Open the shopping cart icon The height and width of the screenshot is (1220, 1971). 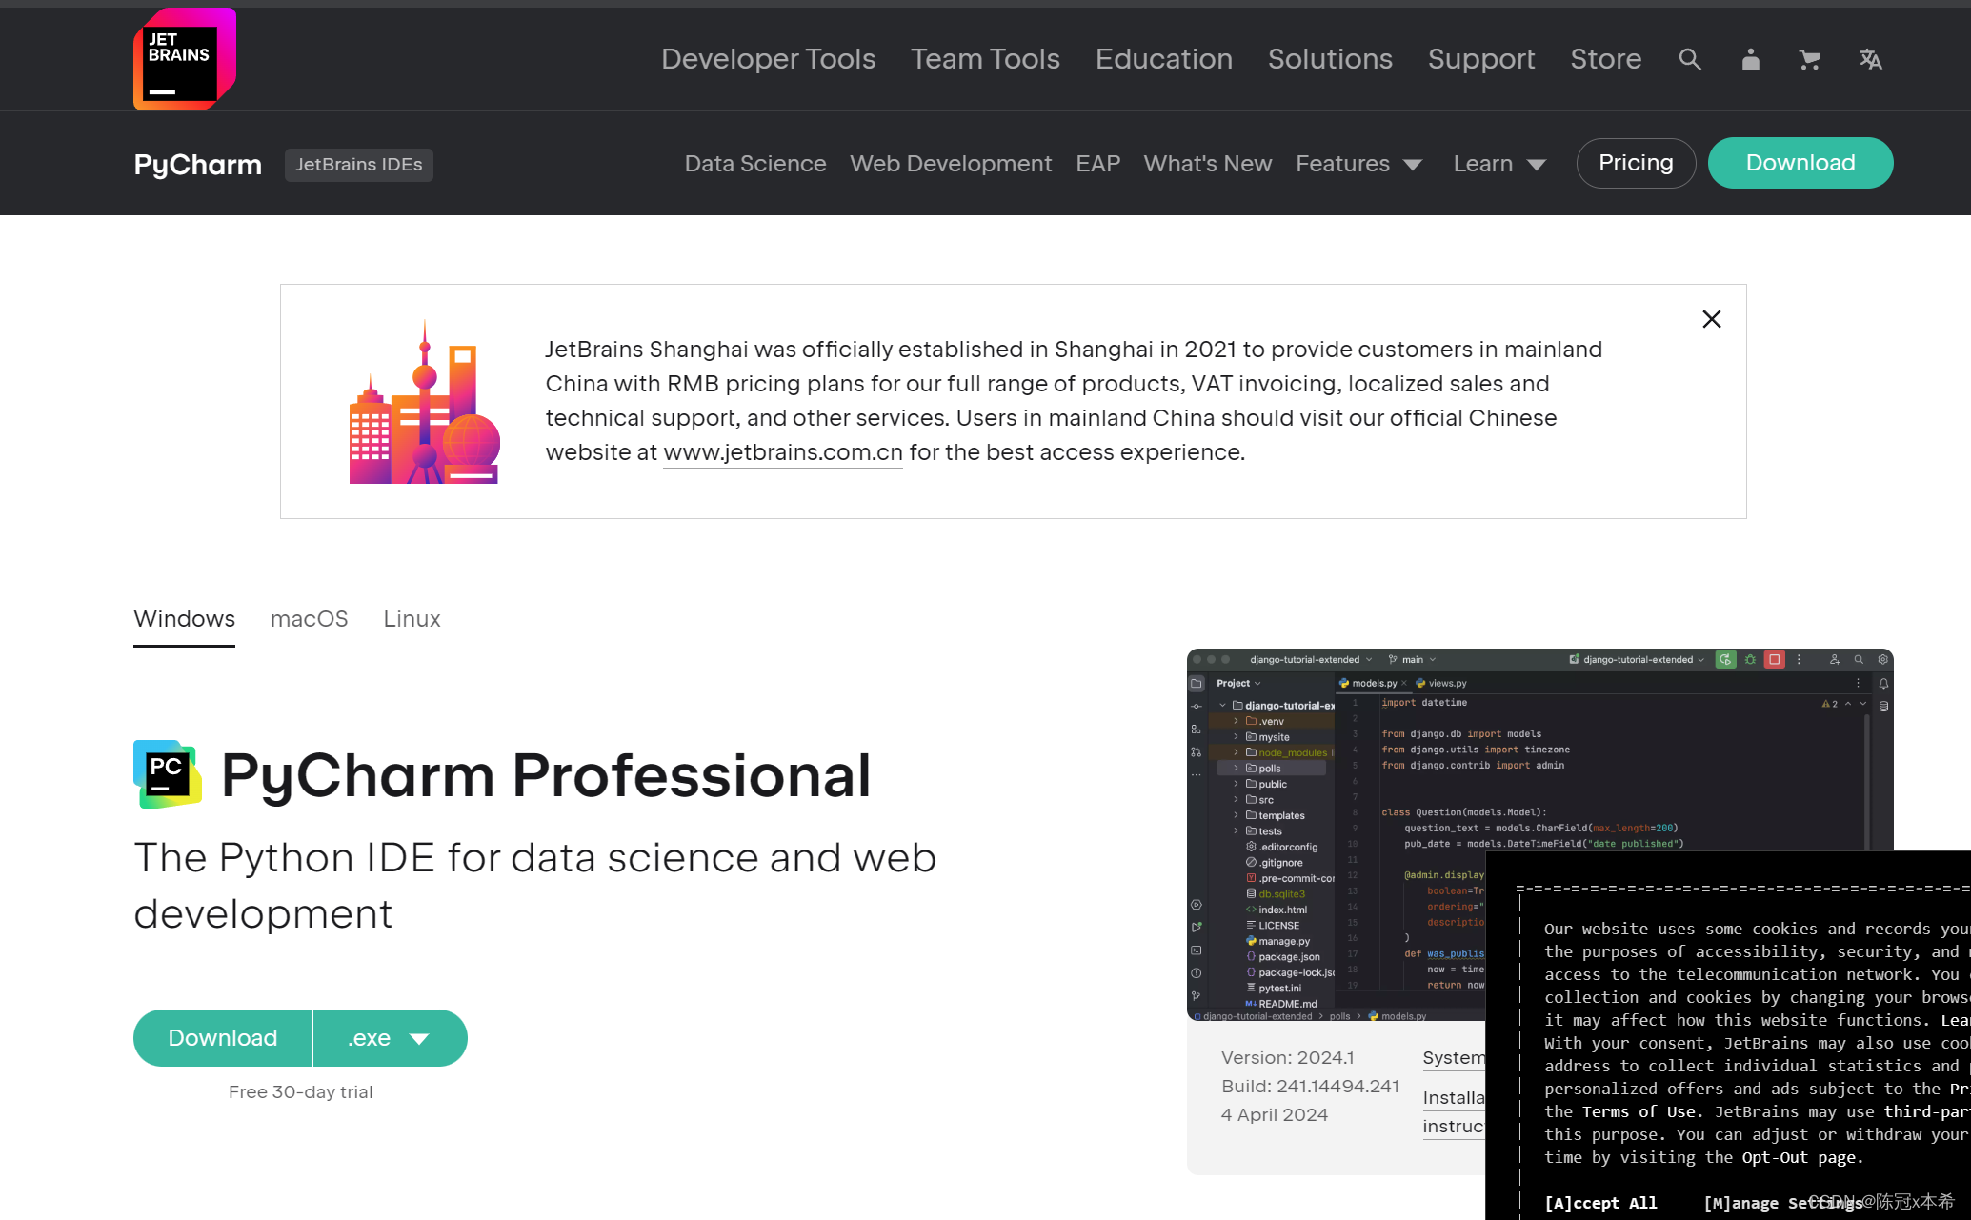click(x=1809, y=60)
